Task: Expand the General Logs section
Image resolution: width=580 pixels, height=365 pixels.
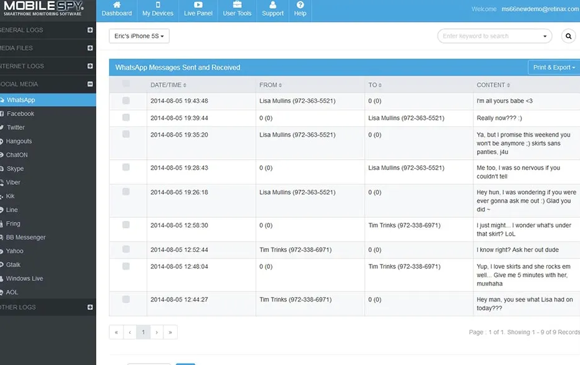Action: [90, 30]
